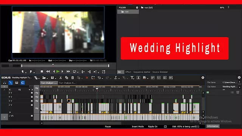Viewport: 242px width, 136px height.
Task: Click the Open Project folder icon
Action: pyautogui.click(x=44, y=78)
